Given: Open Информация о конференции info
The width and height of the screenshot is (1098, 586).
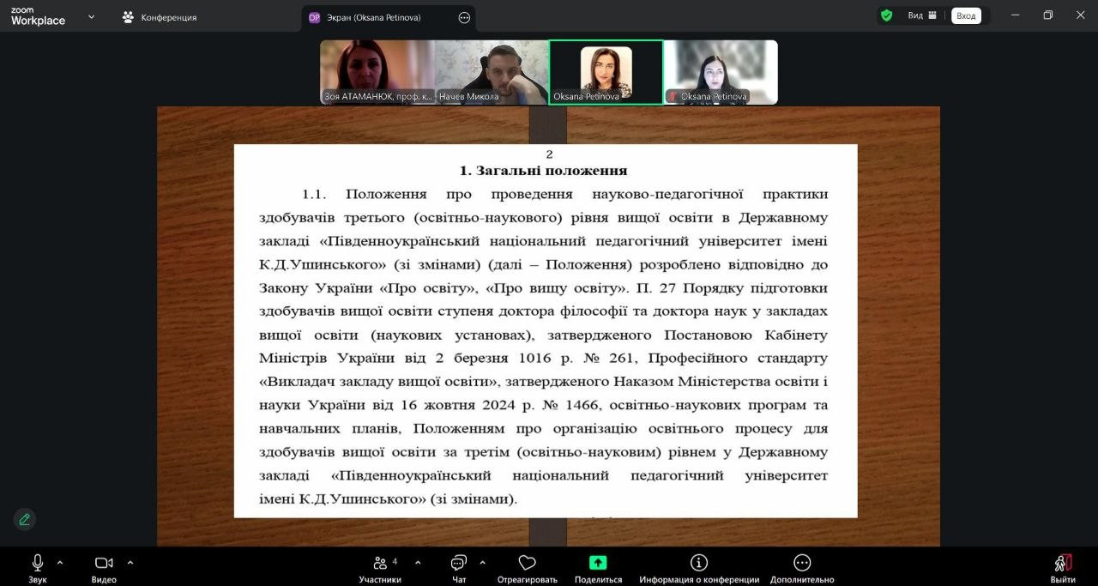Looking at the screenshot, I should [x=699, y=563].
